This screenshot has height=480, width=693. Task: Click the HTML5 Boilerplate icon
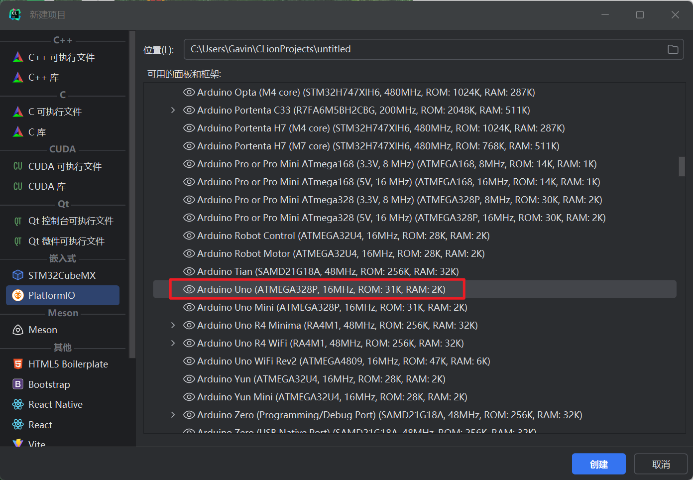point(18,364)
